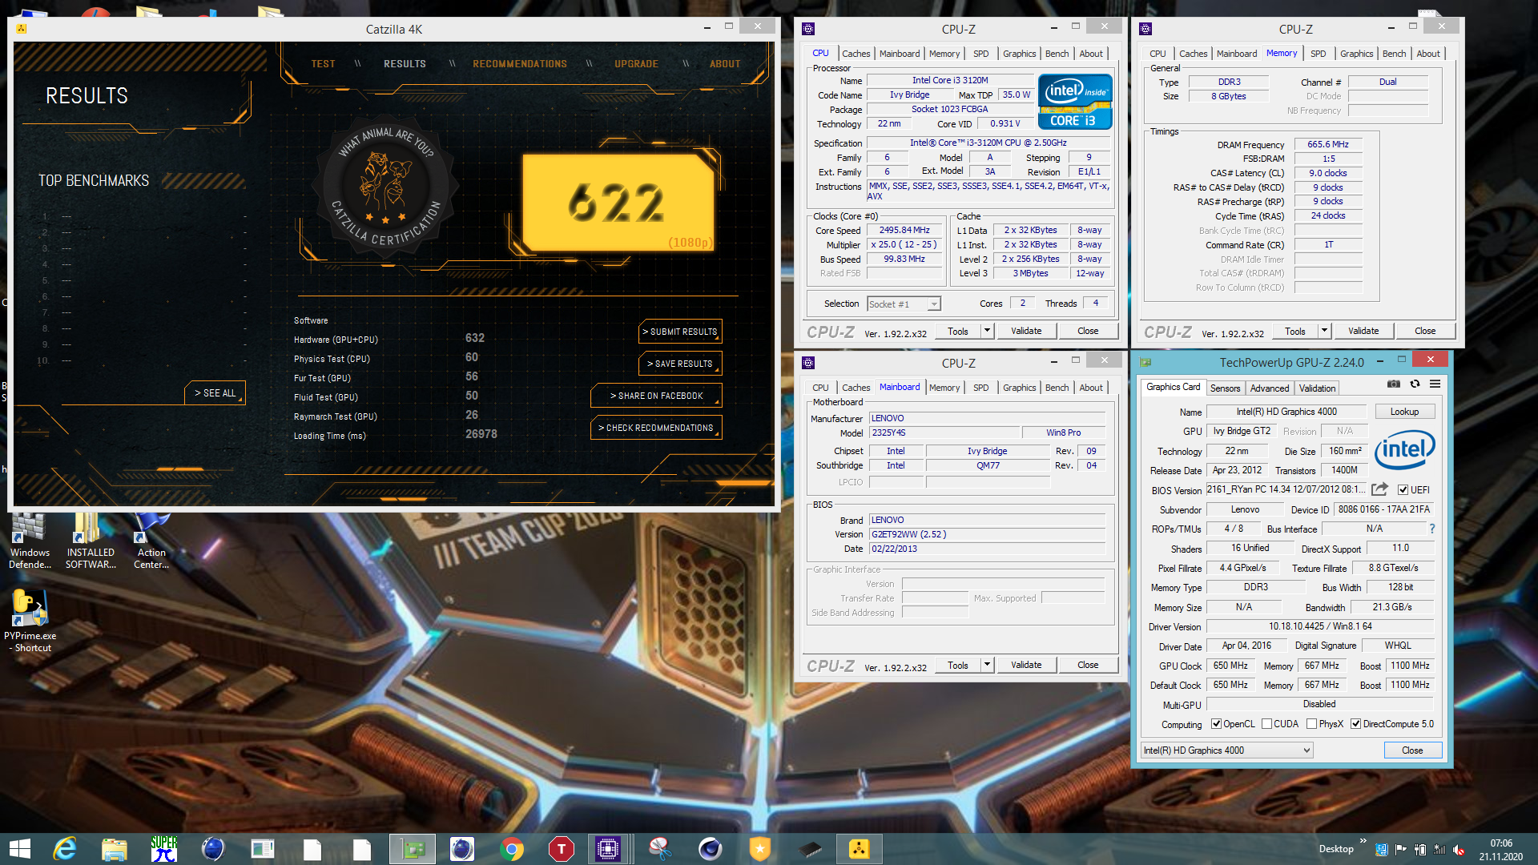Click SAVE RESULTS in Catzilla
Viewport: 1538px width, 865px height.
click(680, 364)
